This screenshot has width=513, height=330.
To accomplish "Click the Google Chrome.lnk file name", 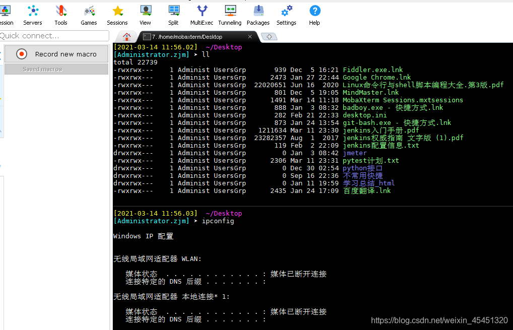I will pos(377,77).
